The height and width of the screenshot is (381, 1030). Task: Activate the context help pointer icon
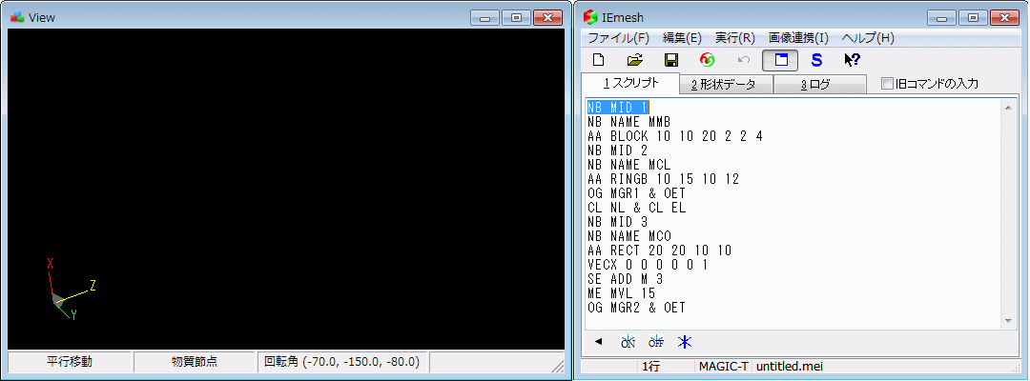pos(852,60)
